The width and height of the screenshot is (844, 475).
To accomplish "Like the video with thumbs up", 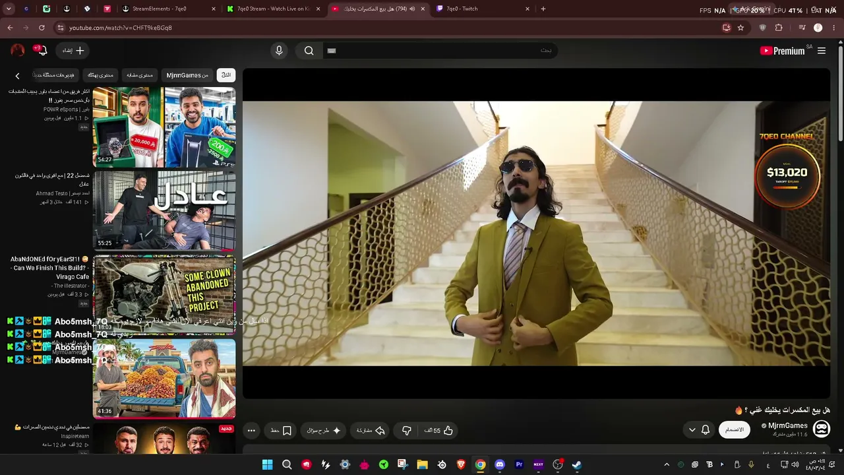I will (438, 430).
